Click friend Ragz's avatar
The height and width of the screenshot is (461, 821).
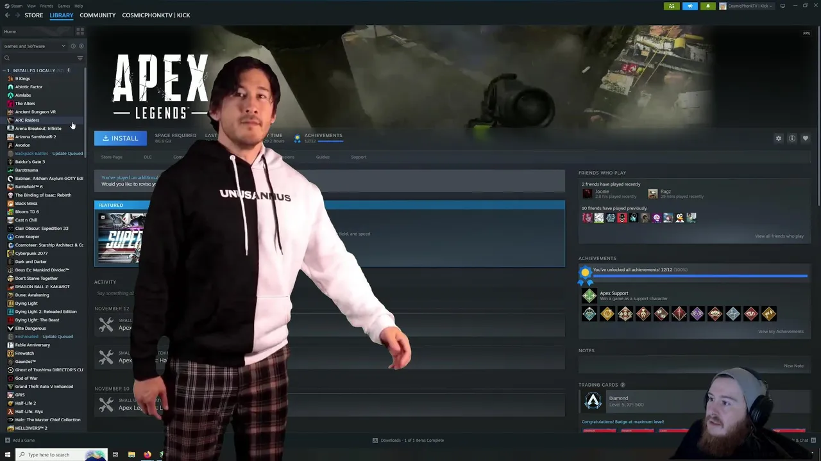[652, 193]
